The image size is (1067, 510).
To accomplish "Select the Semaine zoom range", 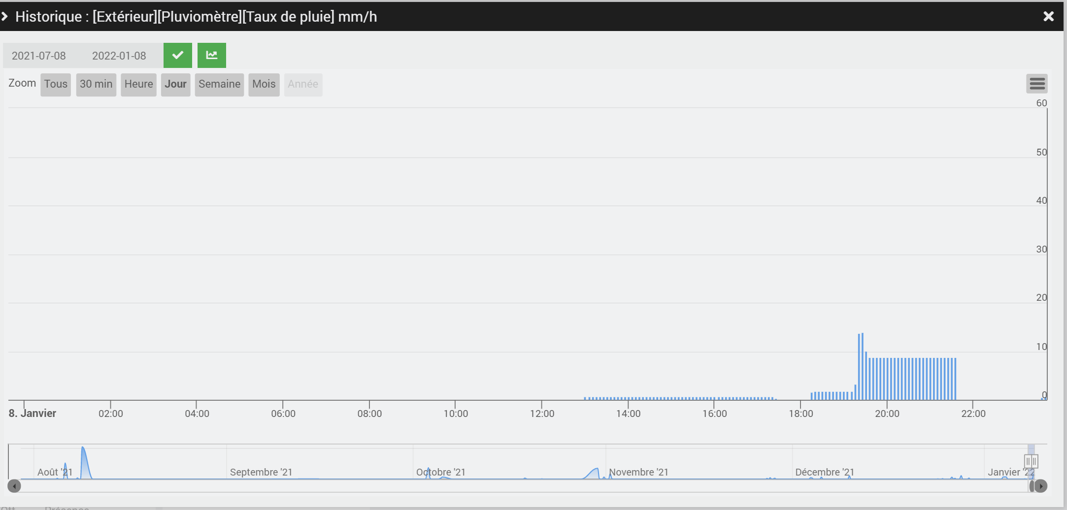I will (219, 84).
